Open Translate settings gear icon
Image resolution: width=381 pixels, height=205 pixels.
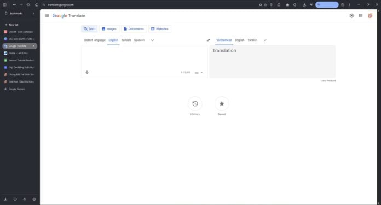pos(351,16)
